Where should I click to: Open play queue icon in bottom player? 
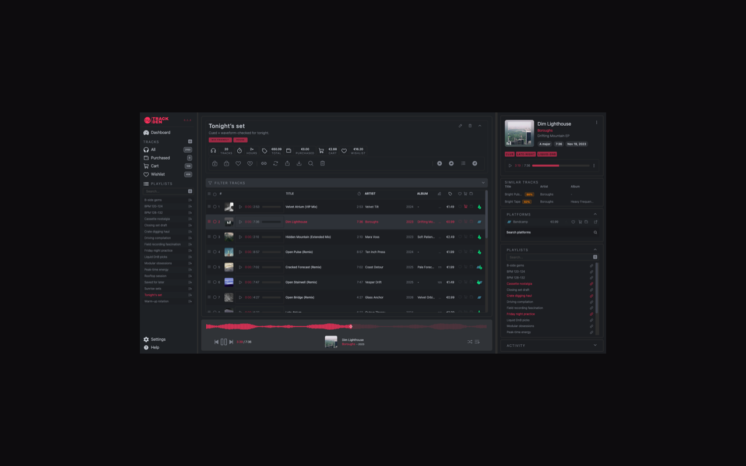(477, 342)
